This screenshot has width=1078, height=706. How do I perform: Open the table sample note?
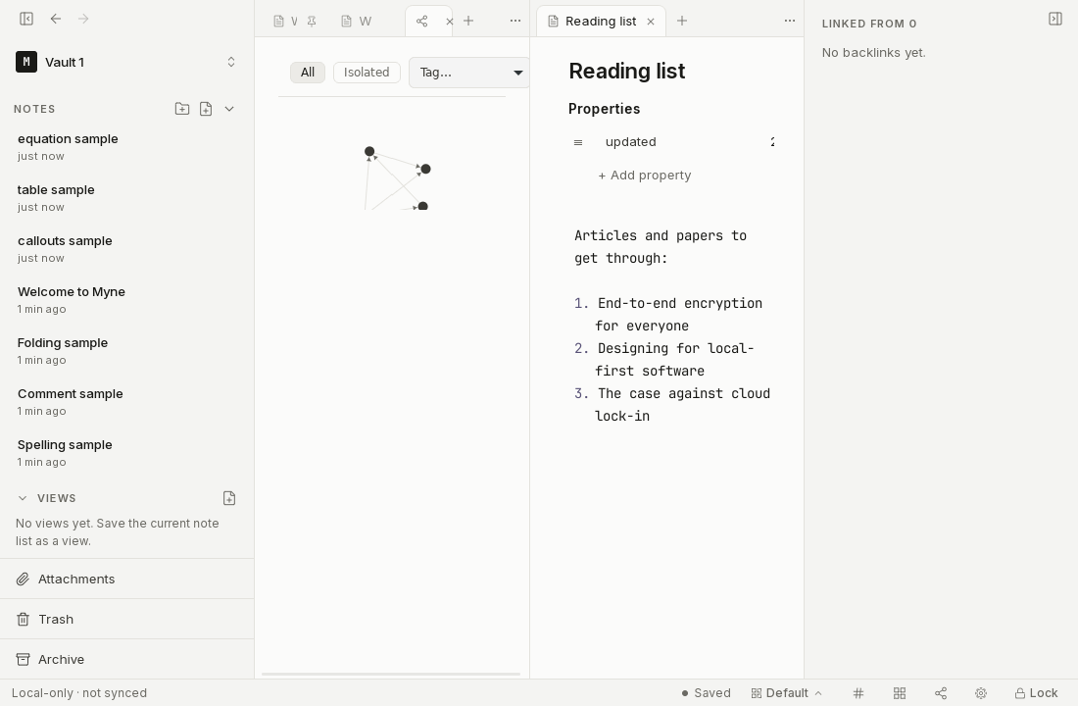pyautogui.click(x=126, y=197)
